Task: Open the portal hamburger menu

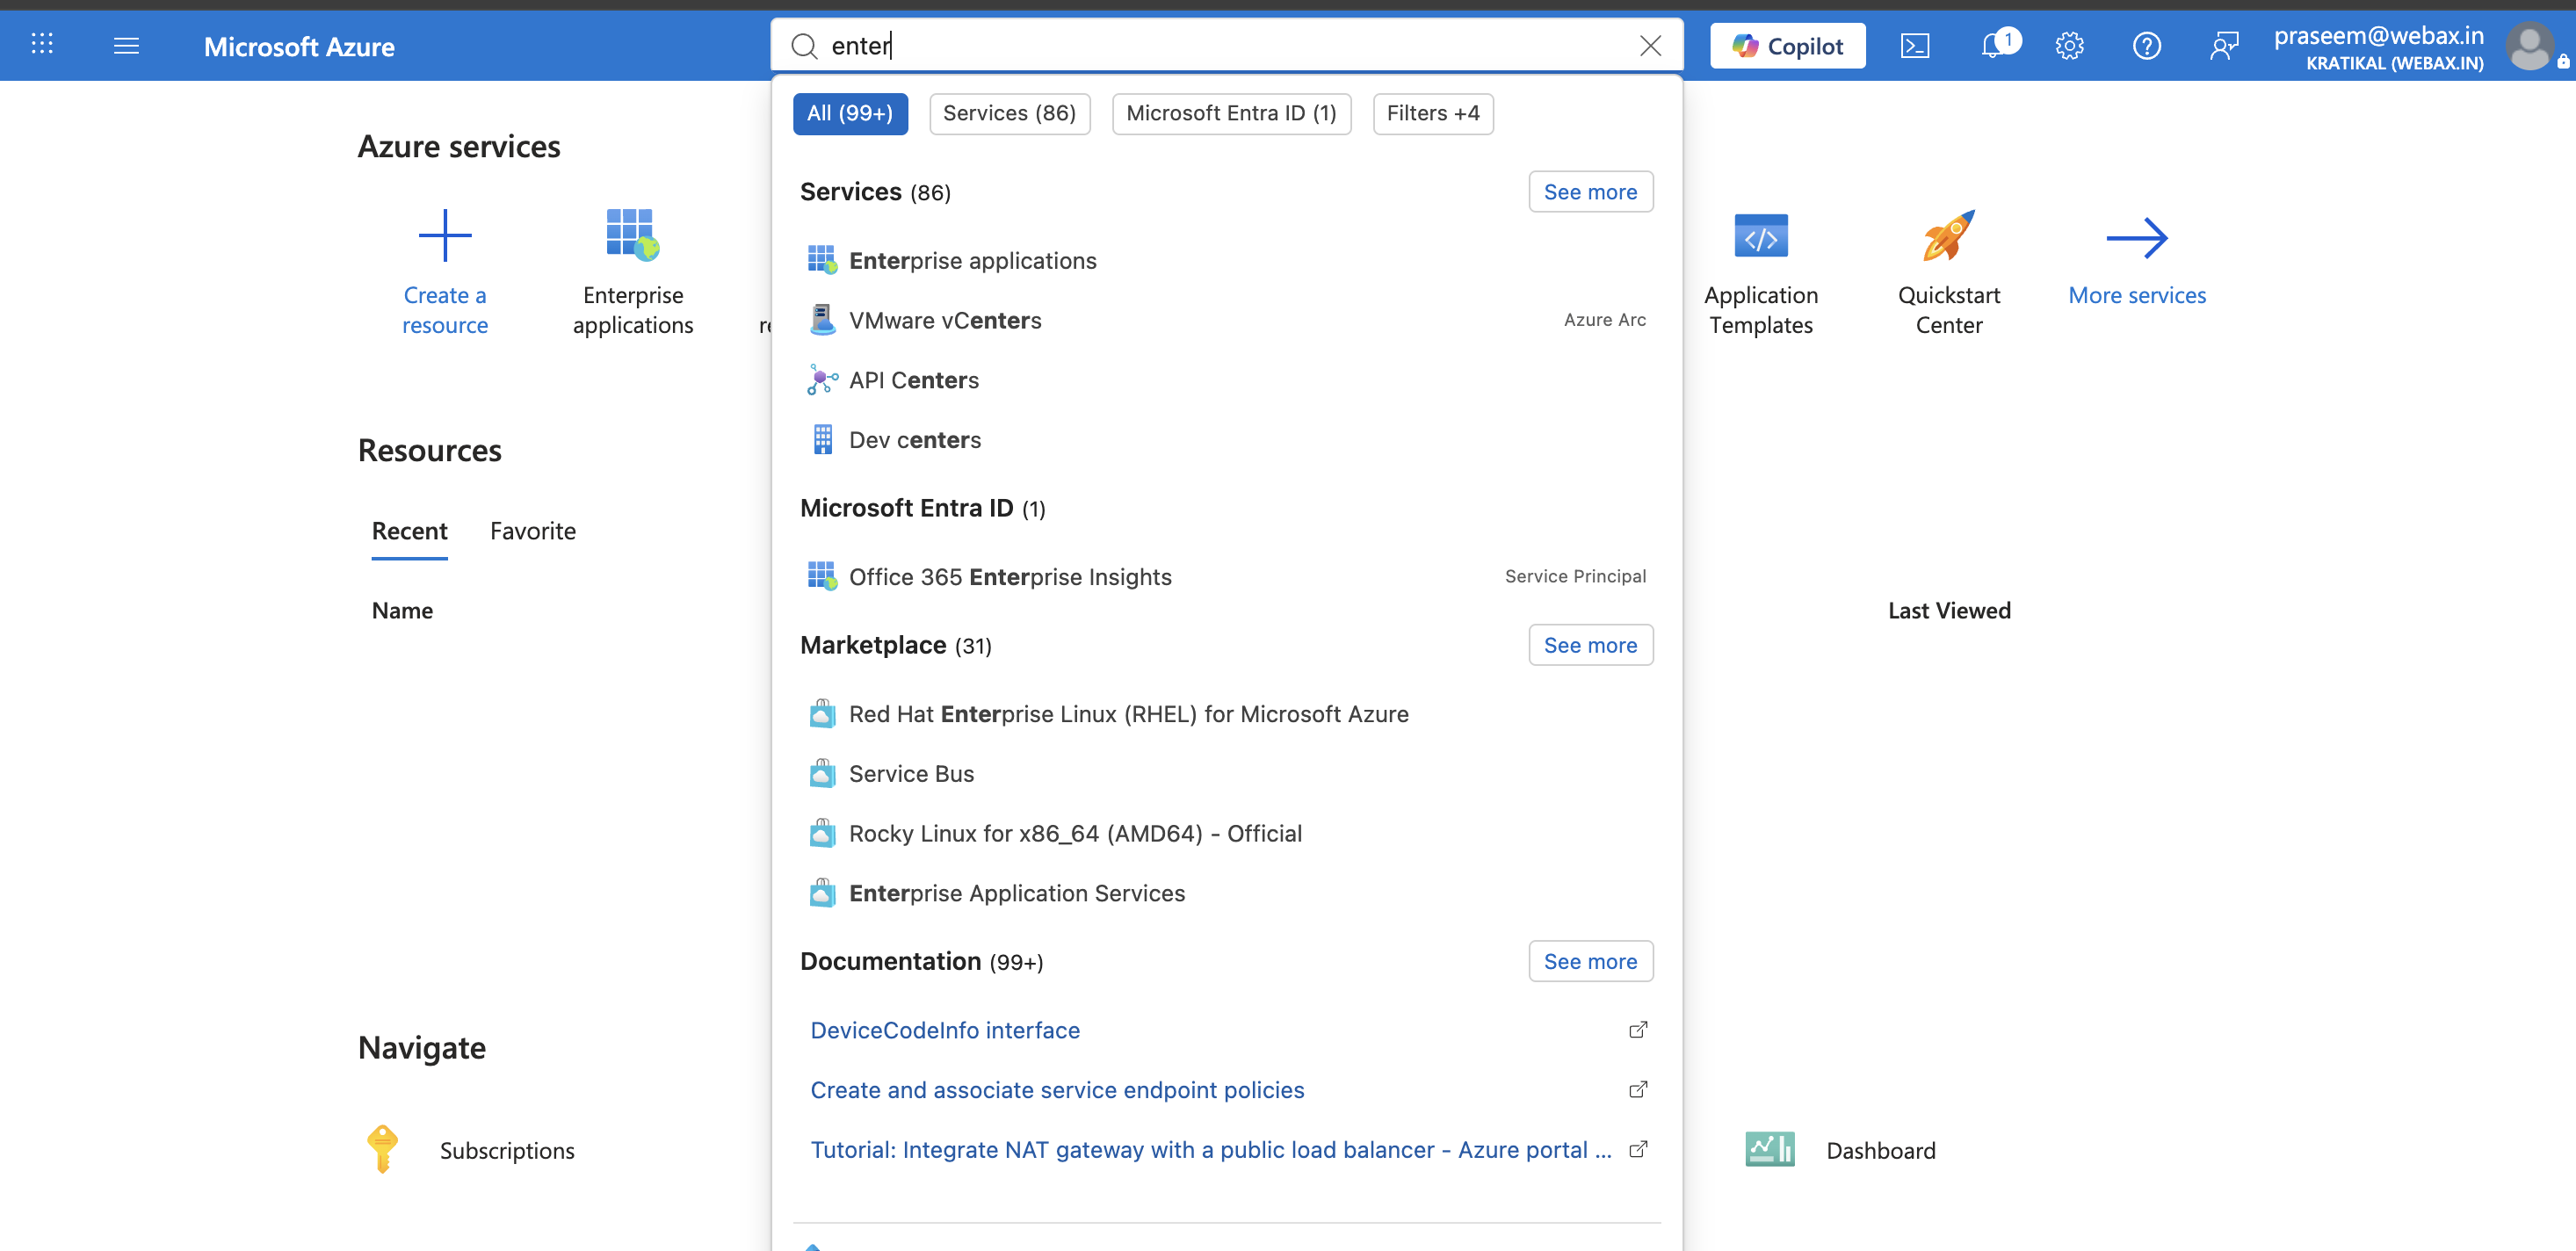Action: [126, 45]
